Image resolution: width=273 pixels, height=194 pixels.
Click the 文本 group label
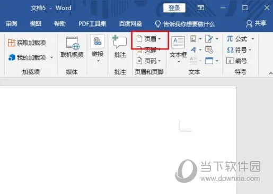(x=194, y=72)
